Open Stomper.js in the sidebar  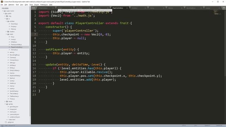tap(14, 50)
